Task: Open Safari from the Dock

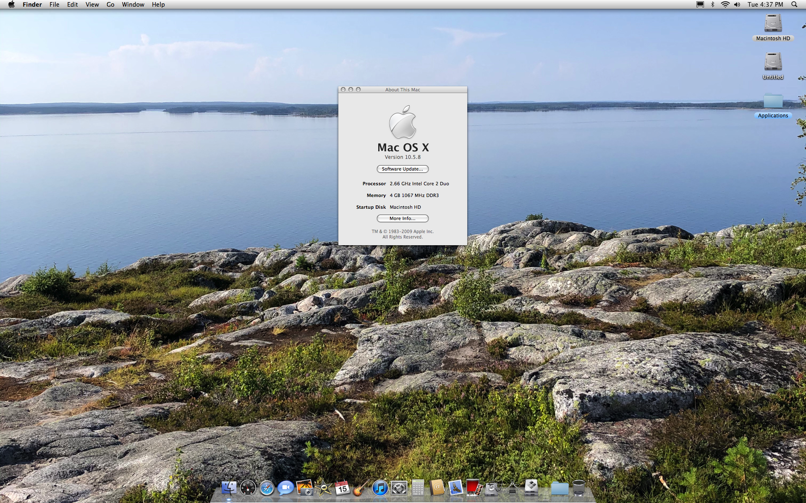Action: coord(267,488)
